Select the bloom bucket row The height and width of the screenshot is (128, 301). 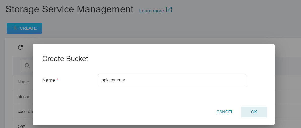(23, 97)
